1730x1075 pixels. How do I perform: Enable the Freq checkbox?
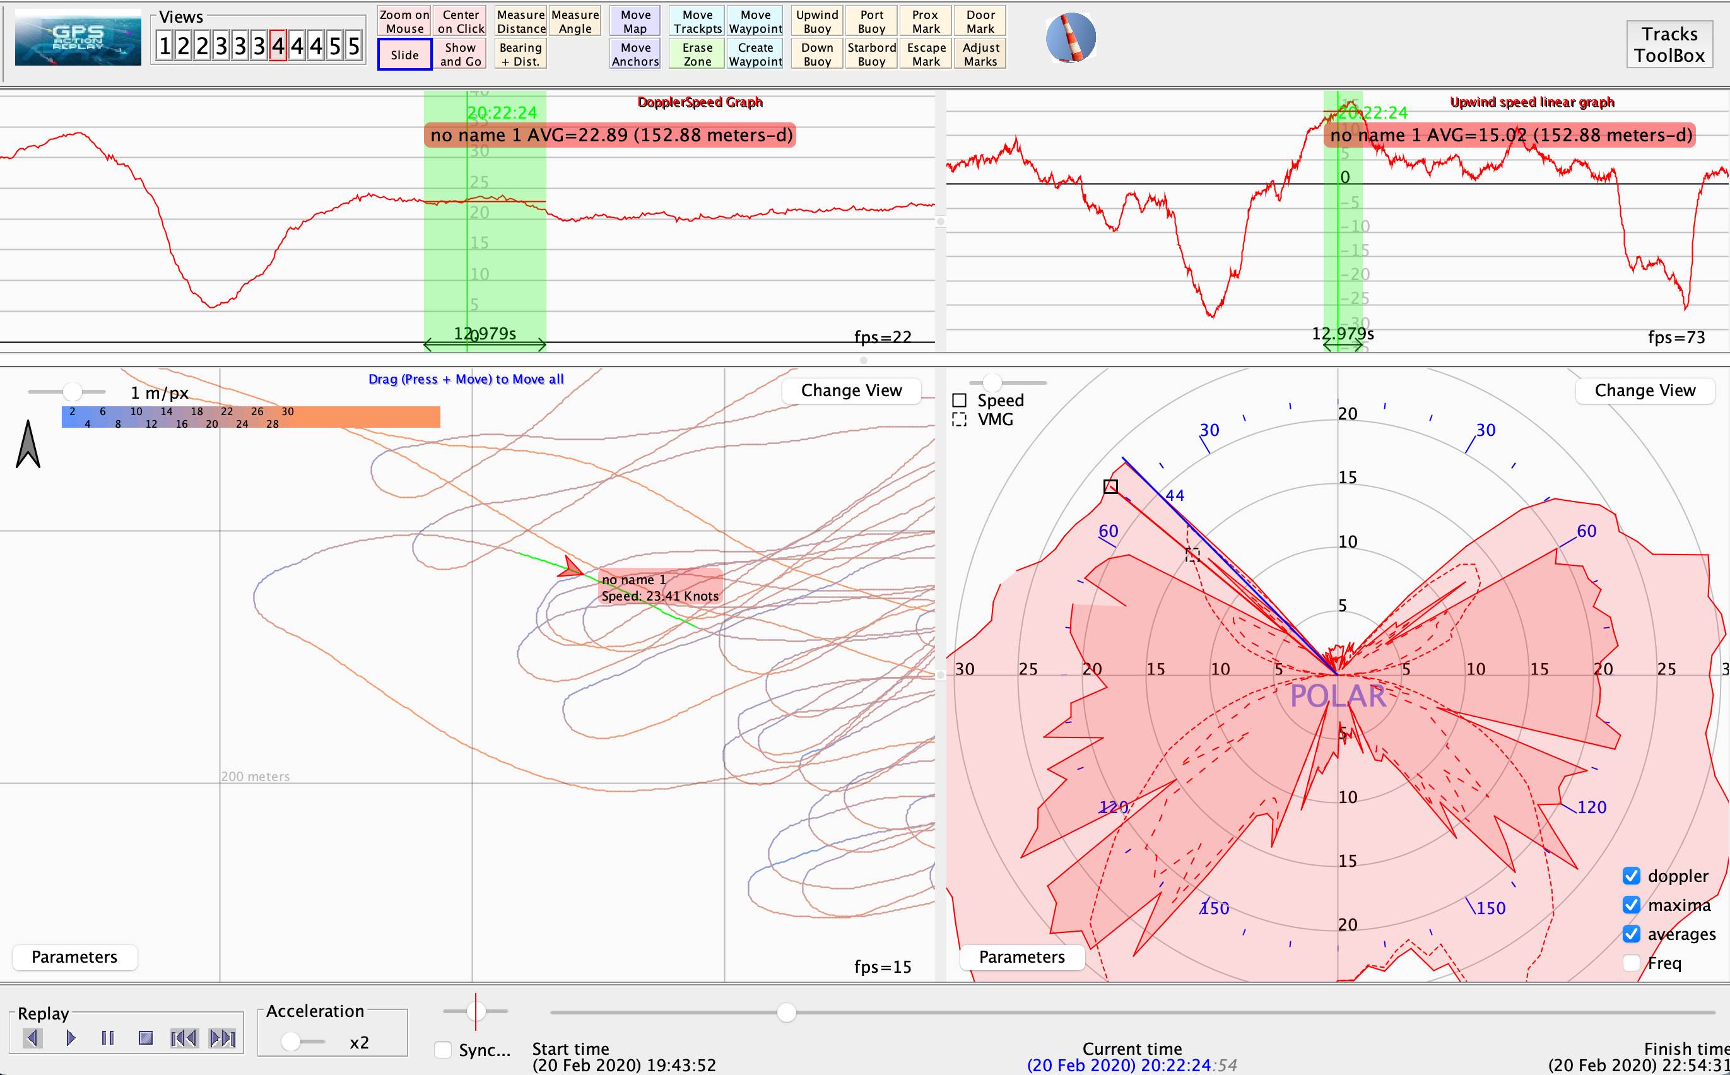(x=1631, y=963)
